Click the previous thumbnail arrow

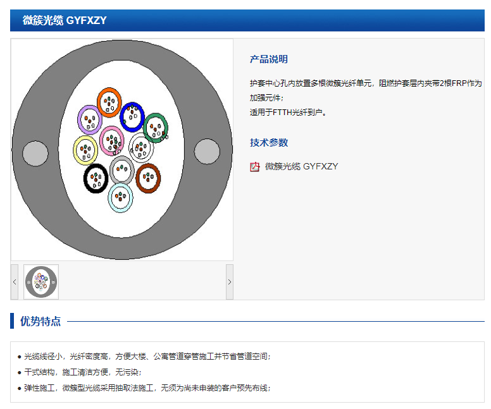coord(15,282)
